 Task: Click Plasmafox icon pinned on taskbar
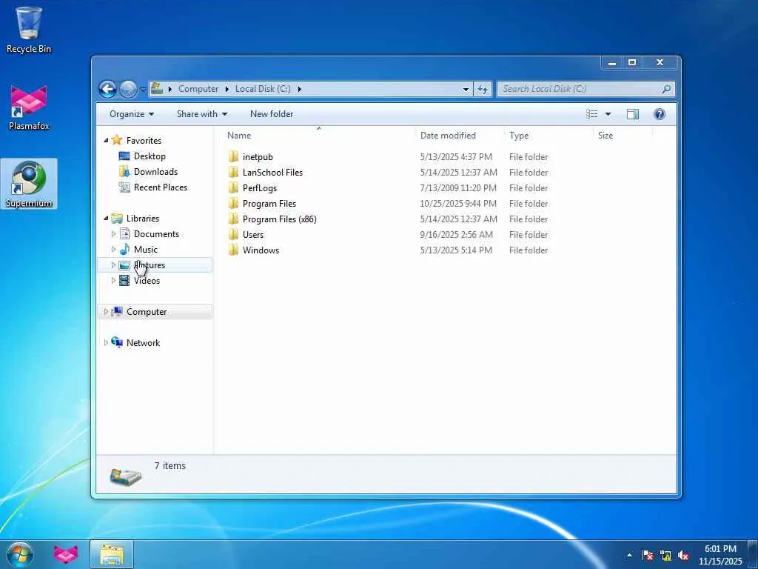click(x=66, y=554)
